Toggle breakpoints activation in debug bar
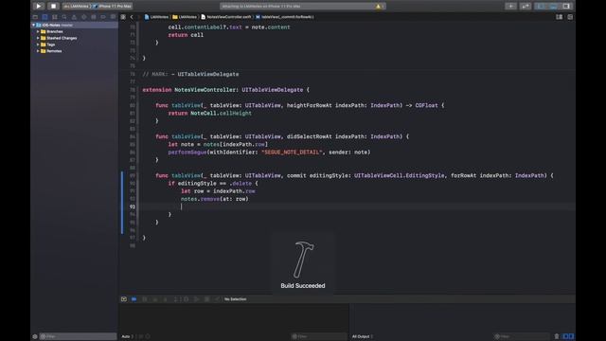The height and width of the screenshot is (341, 606). click(x=134, y=299)
